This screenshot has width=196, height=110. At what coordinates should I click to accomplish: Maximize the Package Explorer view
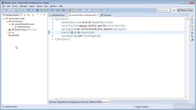coord(44,15)
